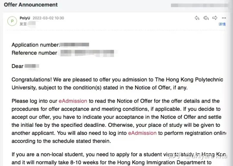Click the reply arrow icon
The width and height of the screenshot is (233, 166).
pos(197,18)
